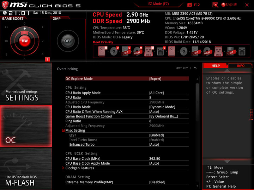This screenshot has height=190, width=254.
Task: Select the UEFI network boot device icon
Action: tap(161, 51)
